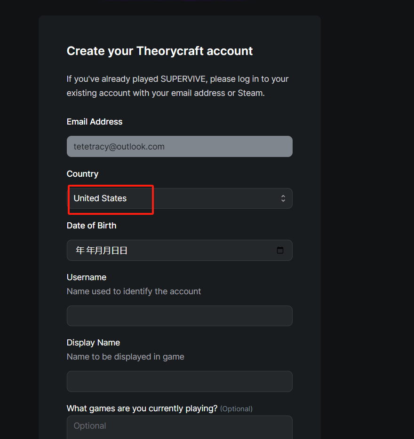
Task: Select the greyed-out email field tetetracy@outlook.com
Action: 179,147
